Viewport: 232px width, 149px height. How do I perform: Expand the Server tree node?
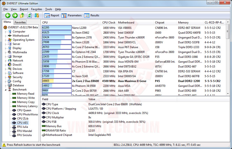(x=5, y=44)
